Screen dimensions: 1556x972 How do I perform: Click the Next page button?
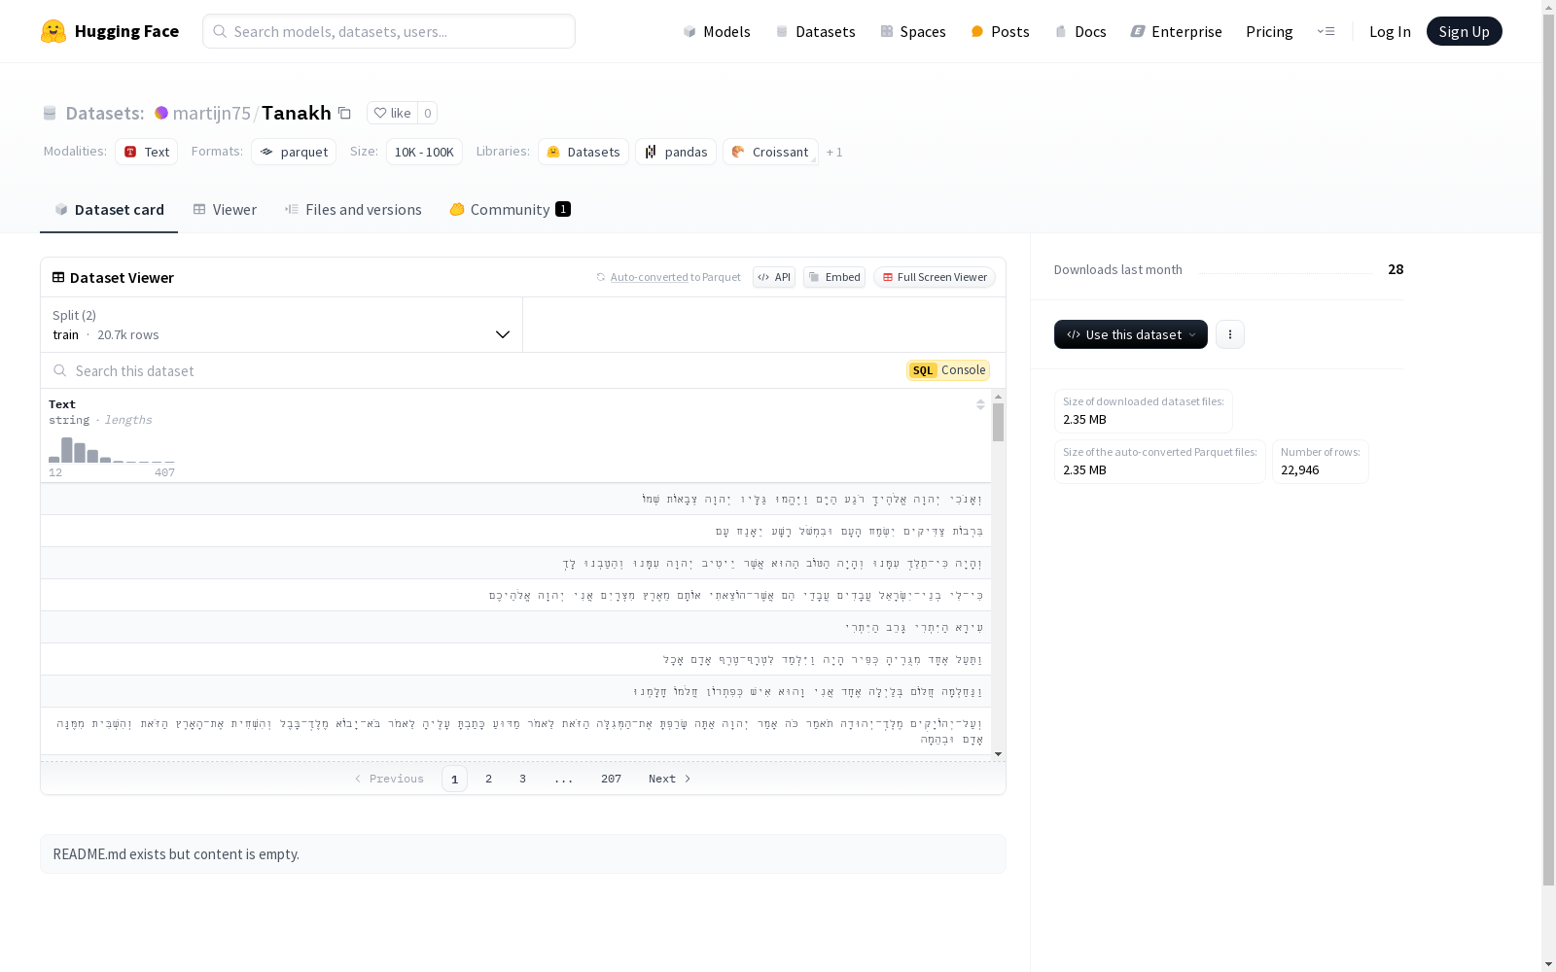pyautogui.click(x=670, y=779)
